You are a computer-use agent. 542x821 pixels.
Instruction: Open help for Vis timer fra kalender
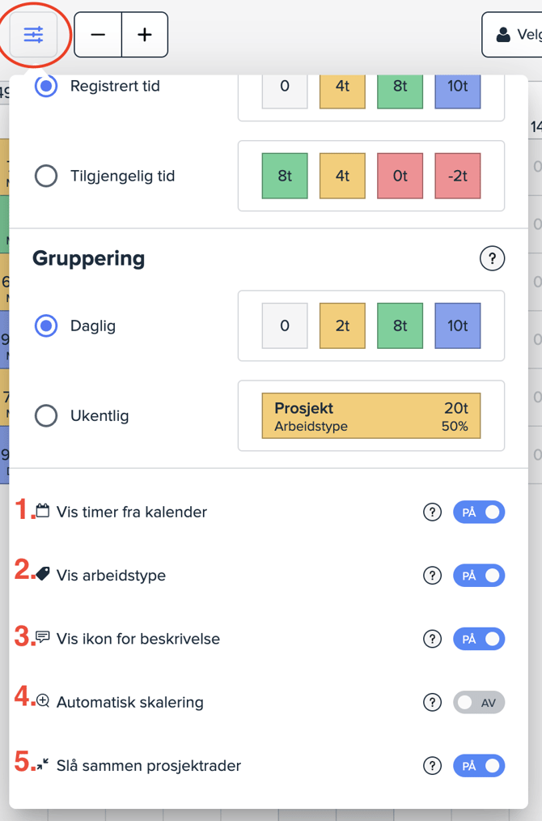point(433,512)
